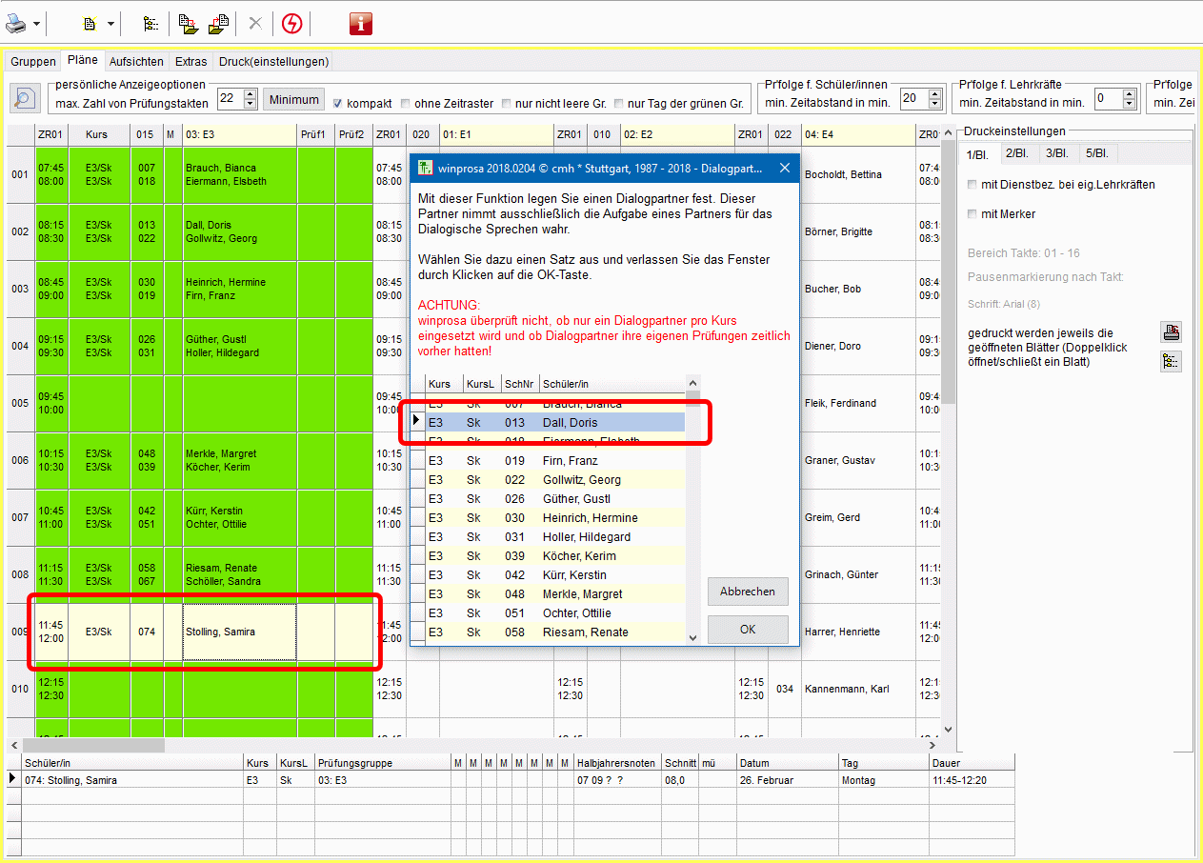Click the Abbrechen button
This screenshot has width=1203, height=863.
[747, 592]
